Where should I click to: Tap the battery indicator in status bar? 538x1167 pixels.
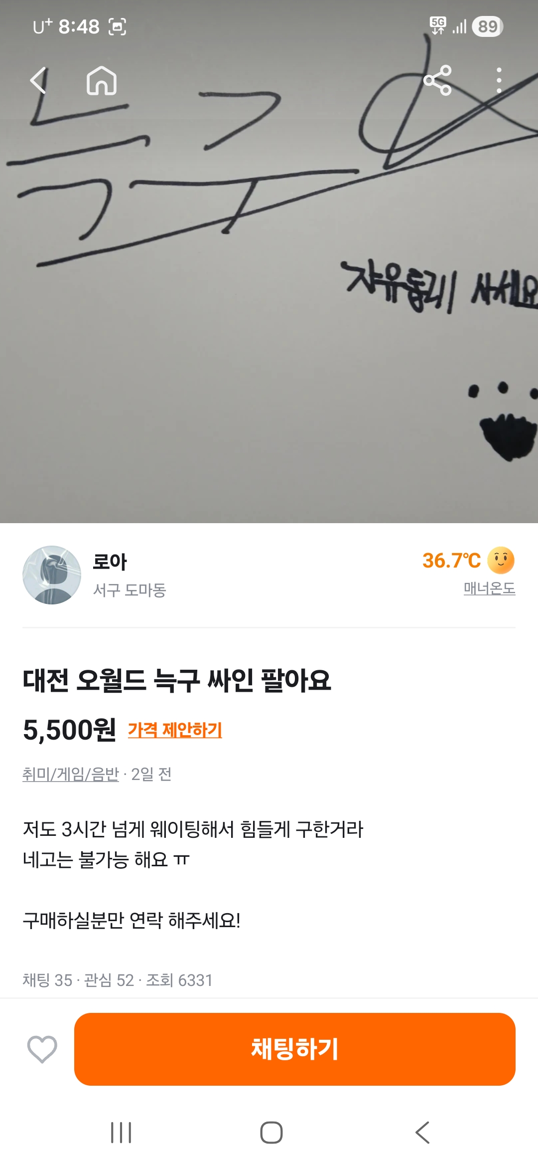(x=488, y=26)
